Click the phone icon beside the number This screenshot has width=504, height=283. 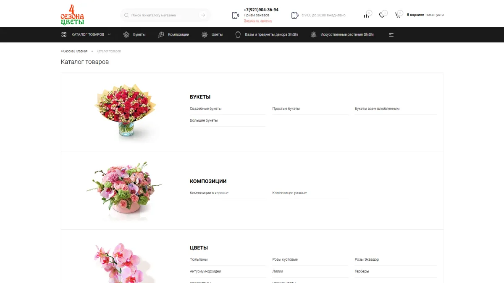pos(236,15)
